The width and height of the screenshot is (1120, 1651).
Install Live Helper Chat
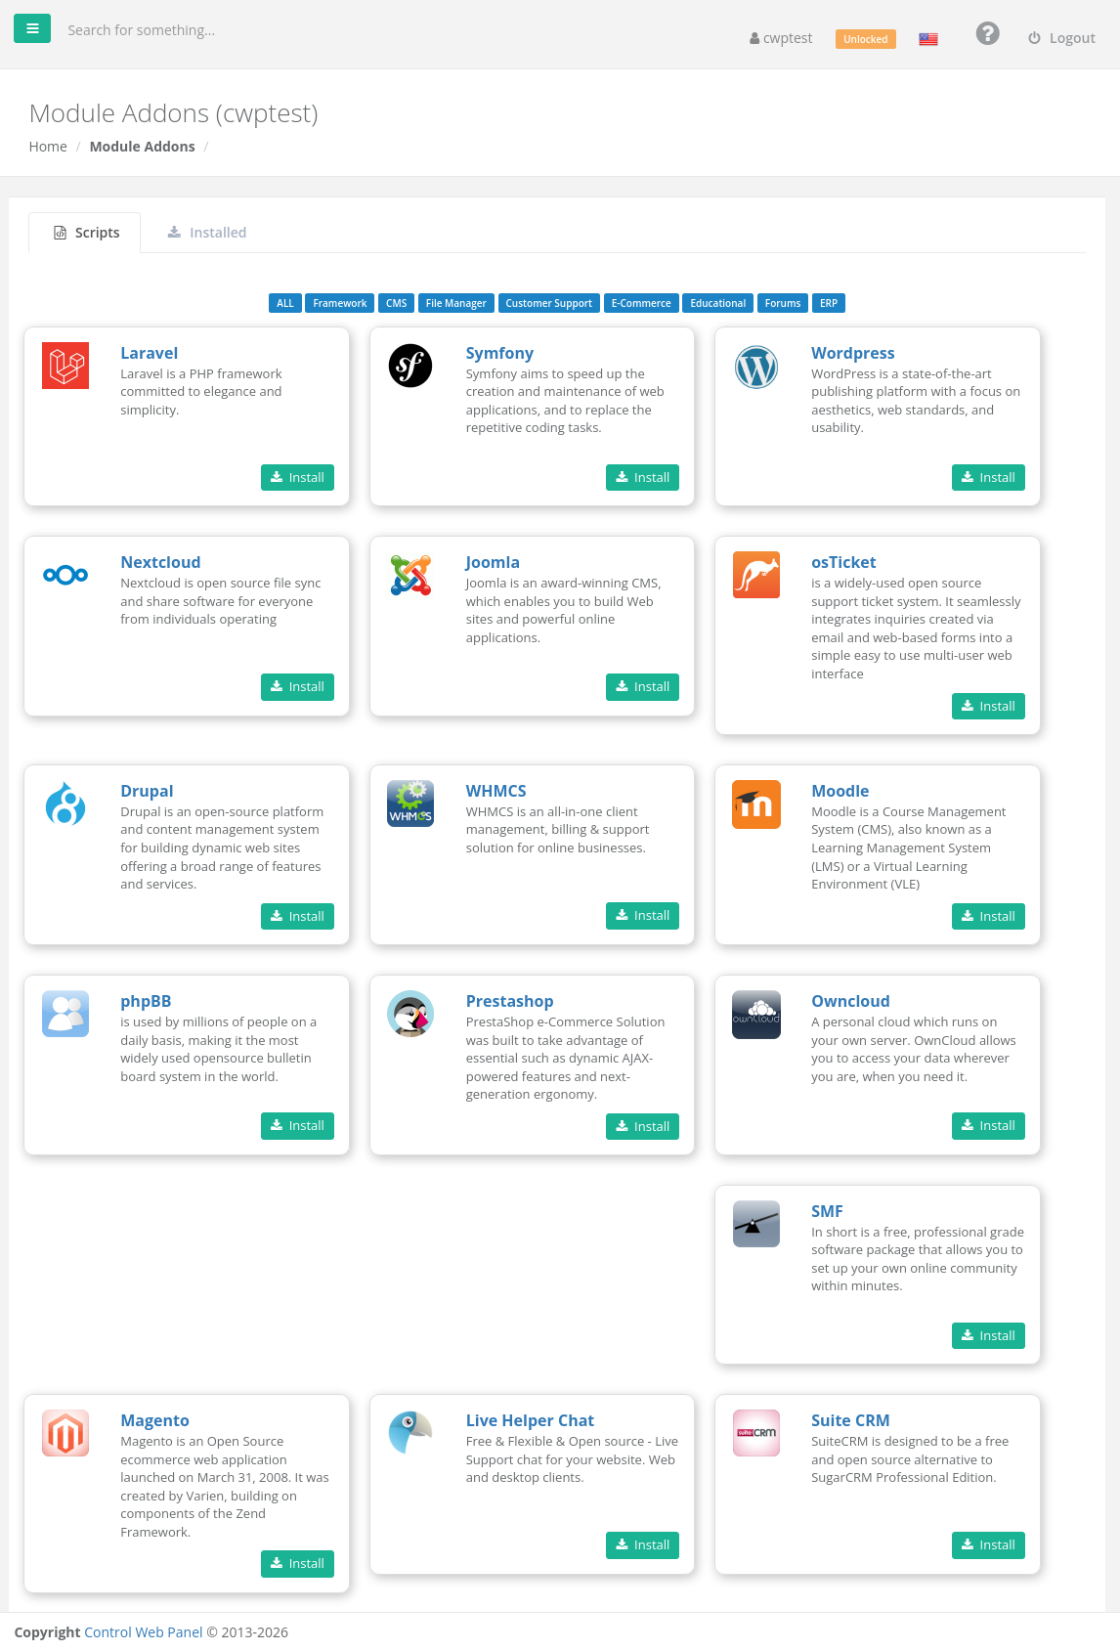click(642, 1544)
